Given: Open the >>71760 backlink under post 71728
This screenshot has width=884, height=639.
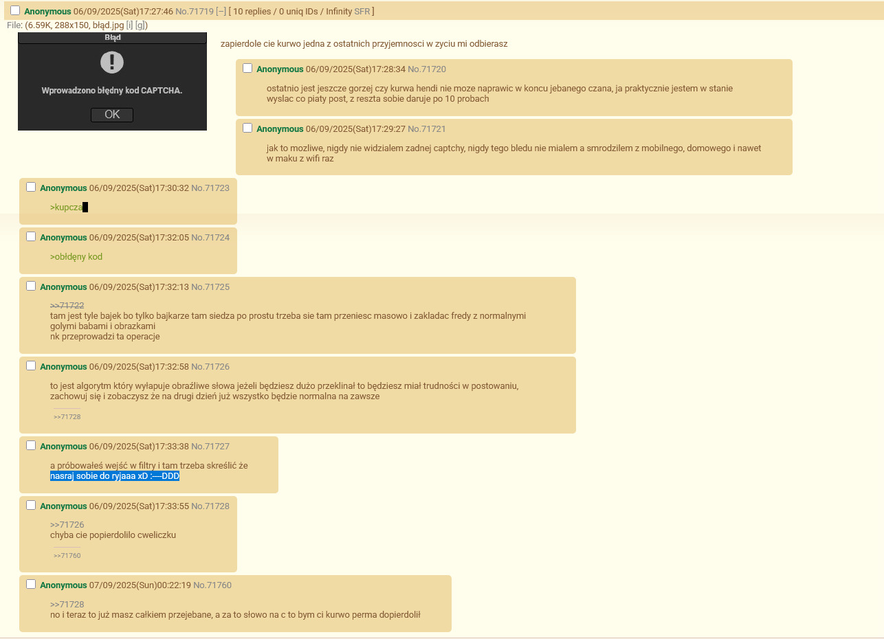Looking at the screenshot, I should pos(67,556).
